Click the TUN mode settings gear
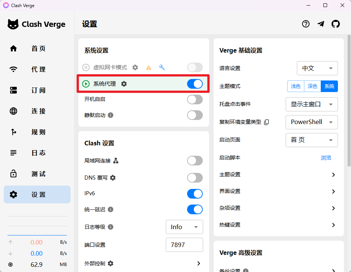This screenshot has width=351, height=272. click(x=135, y=67)
